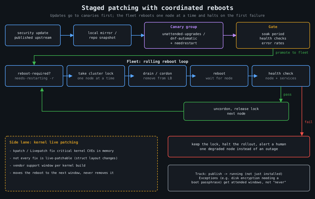Click 'next node' text
This screenshot has width=315, height=199.
pyautogui.click(x=236, y=114)
